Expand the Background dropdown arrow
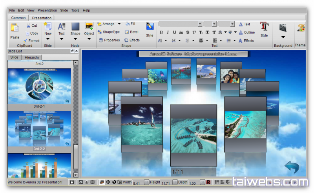The image size is (314, 193). click(x=283, y=37)
